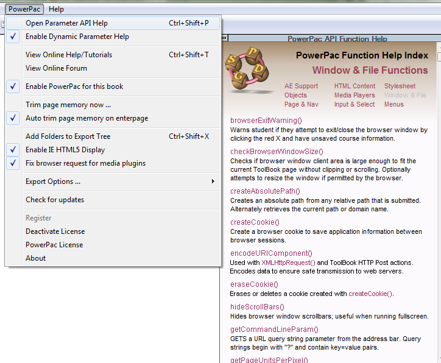Follow inline createCookie() link under eraseCookie
The height and width of the screenshot is (363, 441).
(370, 294)
